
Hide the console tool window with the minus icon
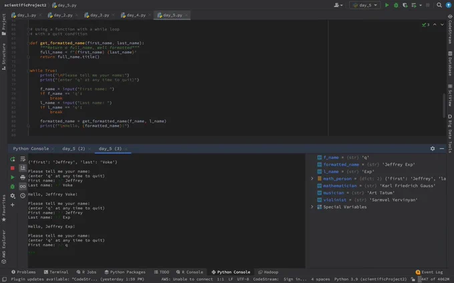coord(441,148)
